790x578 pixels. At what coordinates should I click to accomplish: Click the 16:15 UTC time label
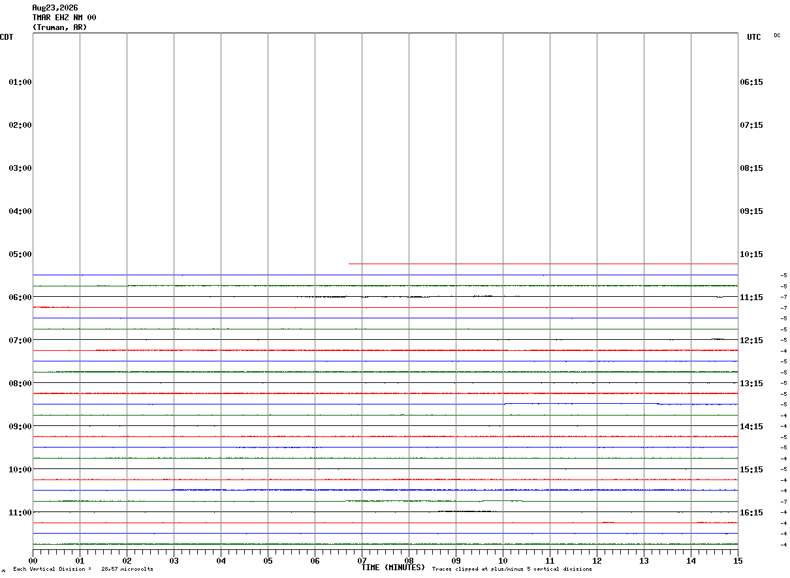coord(751,513)
